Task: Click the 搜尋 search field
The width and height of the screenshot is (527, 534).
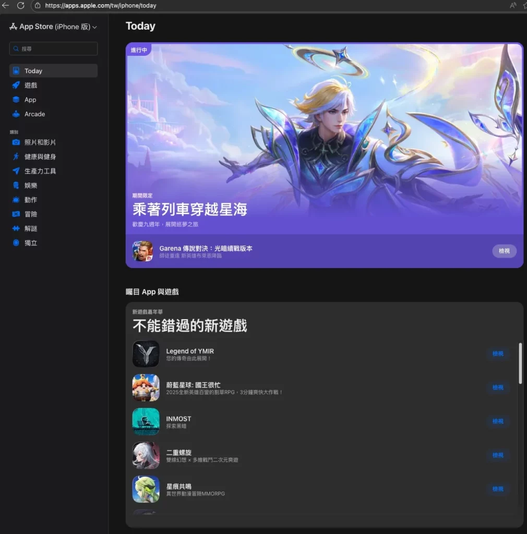Action: click(x=53, y=48)
